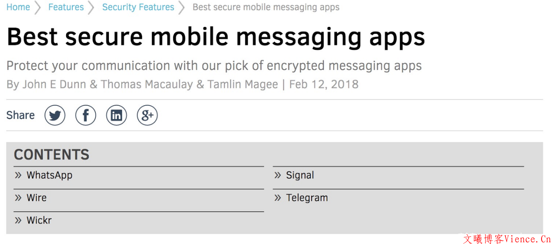Jump to the WhatsApp section

pyautogui.click(x=49, y=175)
